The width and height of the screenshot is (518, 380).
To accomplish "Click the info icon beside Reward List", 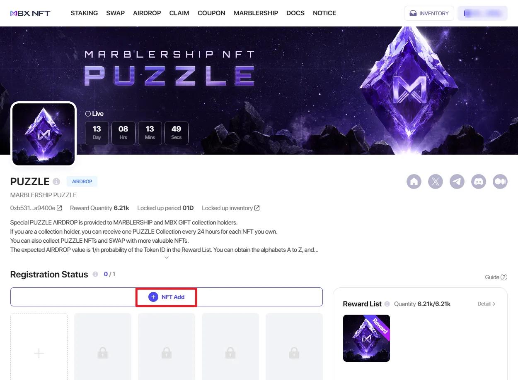I will pos(387,304).
